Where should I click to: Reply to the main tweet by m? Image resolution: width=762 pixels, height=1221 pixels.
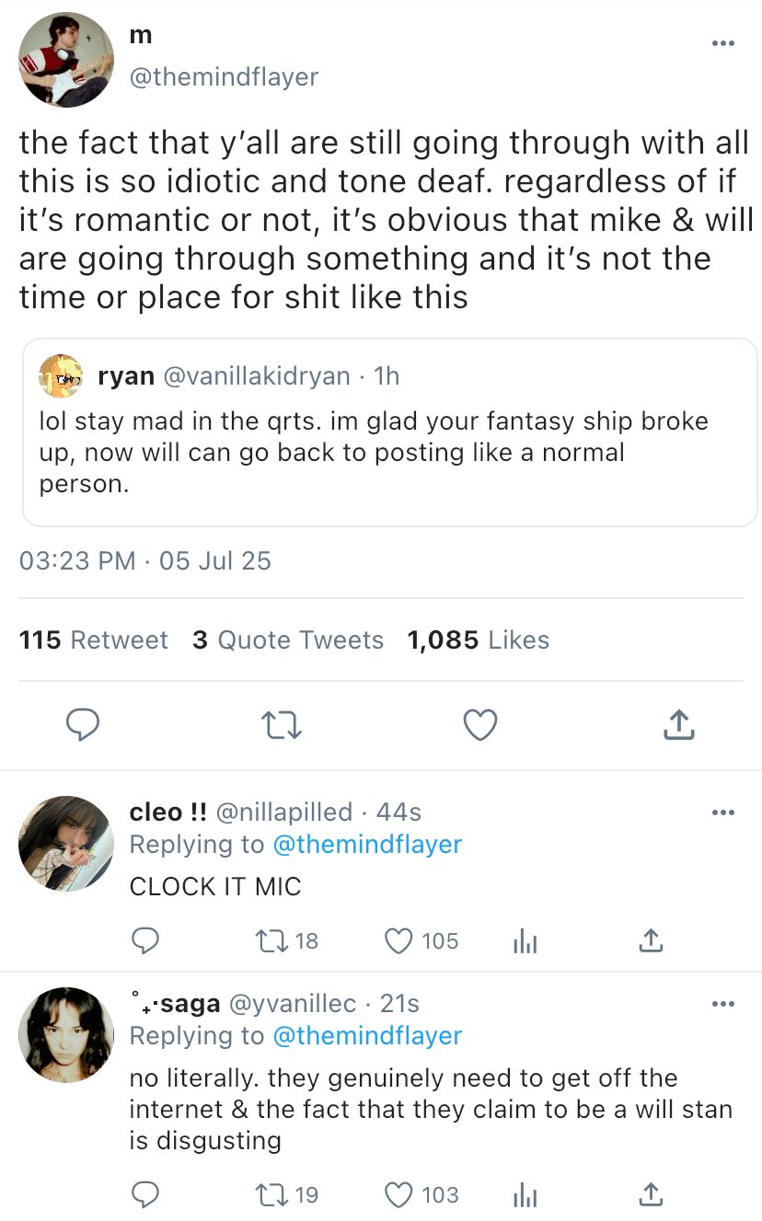[82, 726]
